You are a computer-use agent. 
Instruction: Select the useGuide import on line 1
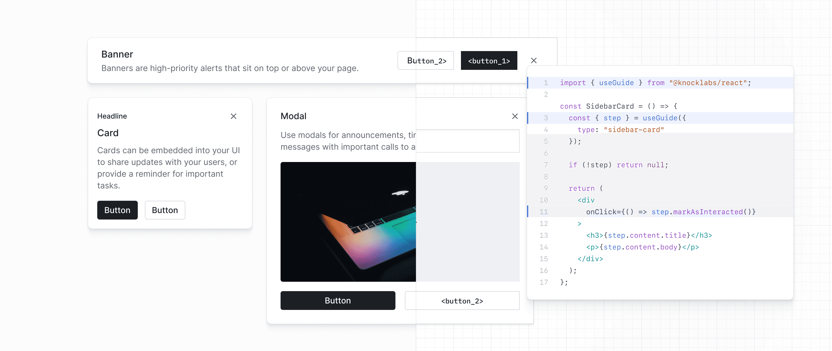click(616, 82)
